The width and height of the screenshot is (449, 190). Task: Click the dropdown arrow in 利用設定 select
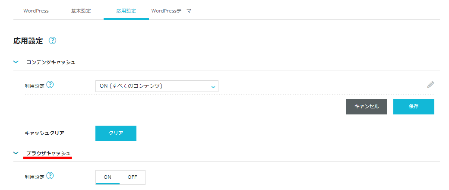pyautogui.click(x=213, y=86)
